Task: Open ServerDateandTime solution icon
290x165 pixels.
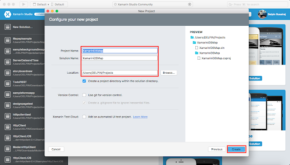Action: click(x=8, y=62)
